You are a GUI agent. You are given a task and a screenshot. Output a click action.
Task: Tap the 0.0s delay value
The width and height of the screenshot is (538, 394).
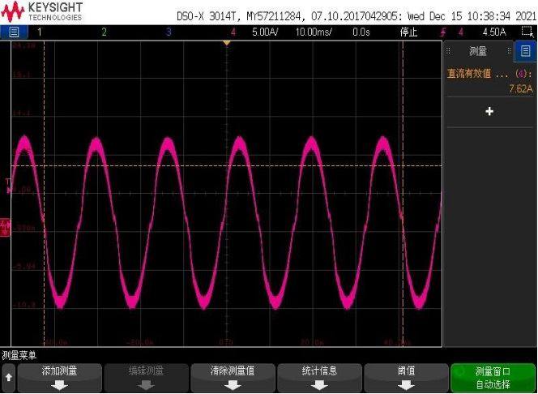click(361, 32)
